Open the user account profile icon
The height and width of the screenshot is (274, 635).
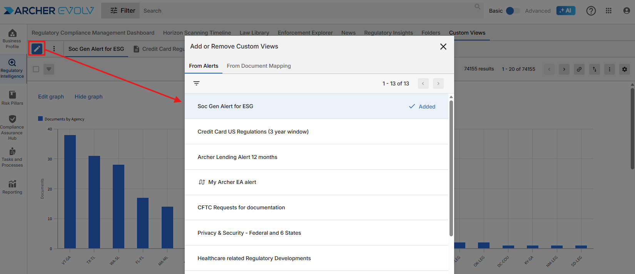(627, 11)
